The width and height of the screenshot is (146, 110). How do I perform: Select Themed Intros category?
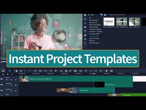click(x=94, y=36)
